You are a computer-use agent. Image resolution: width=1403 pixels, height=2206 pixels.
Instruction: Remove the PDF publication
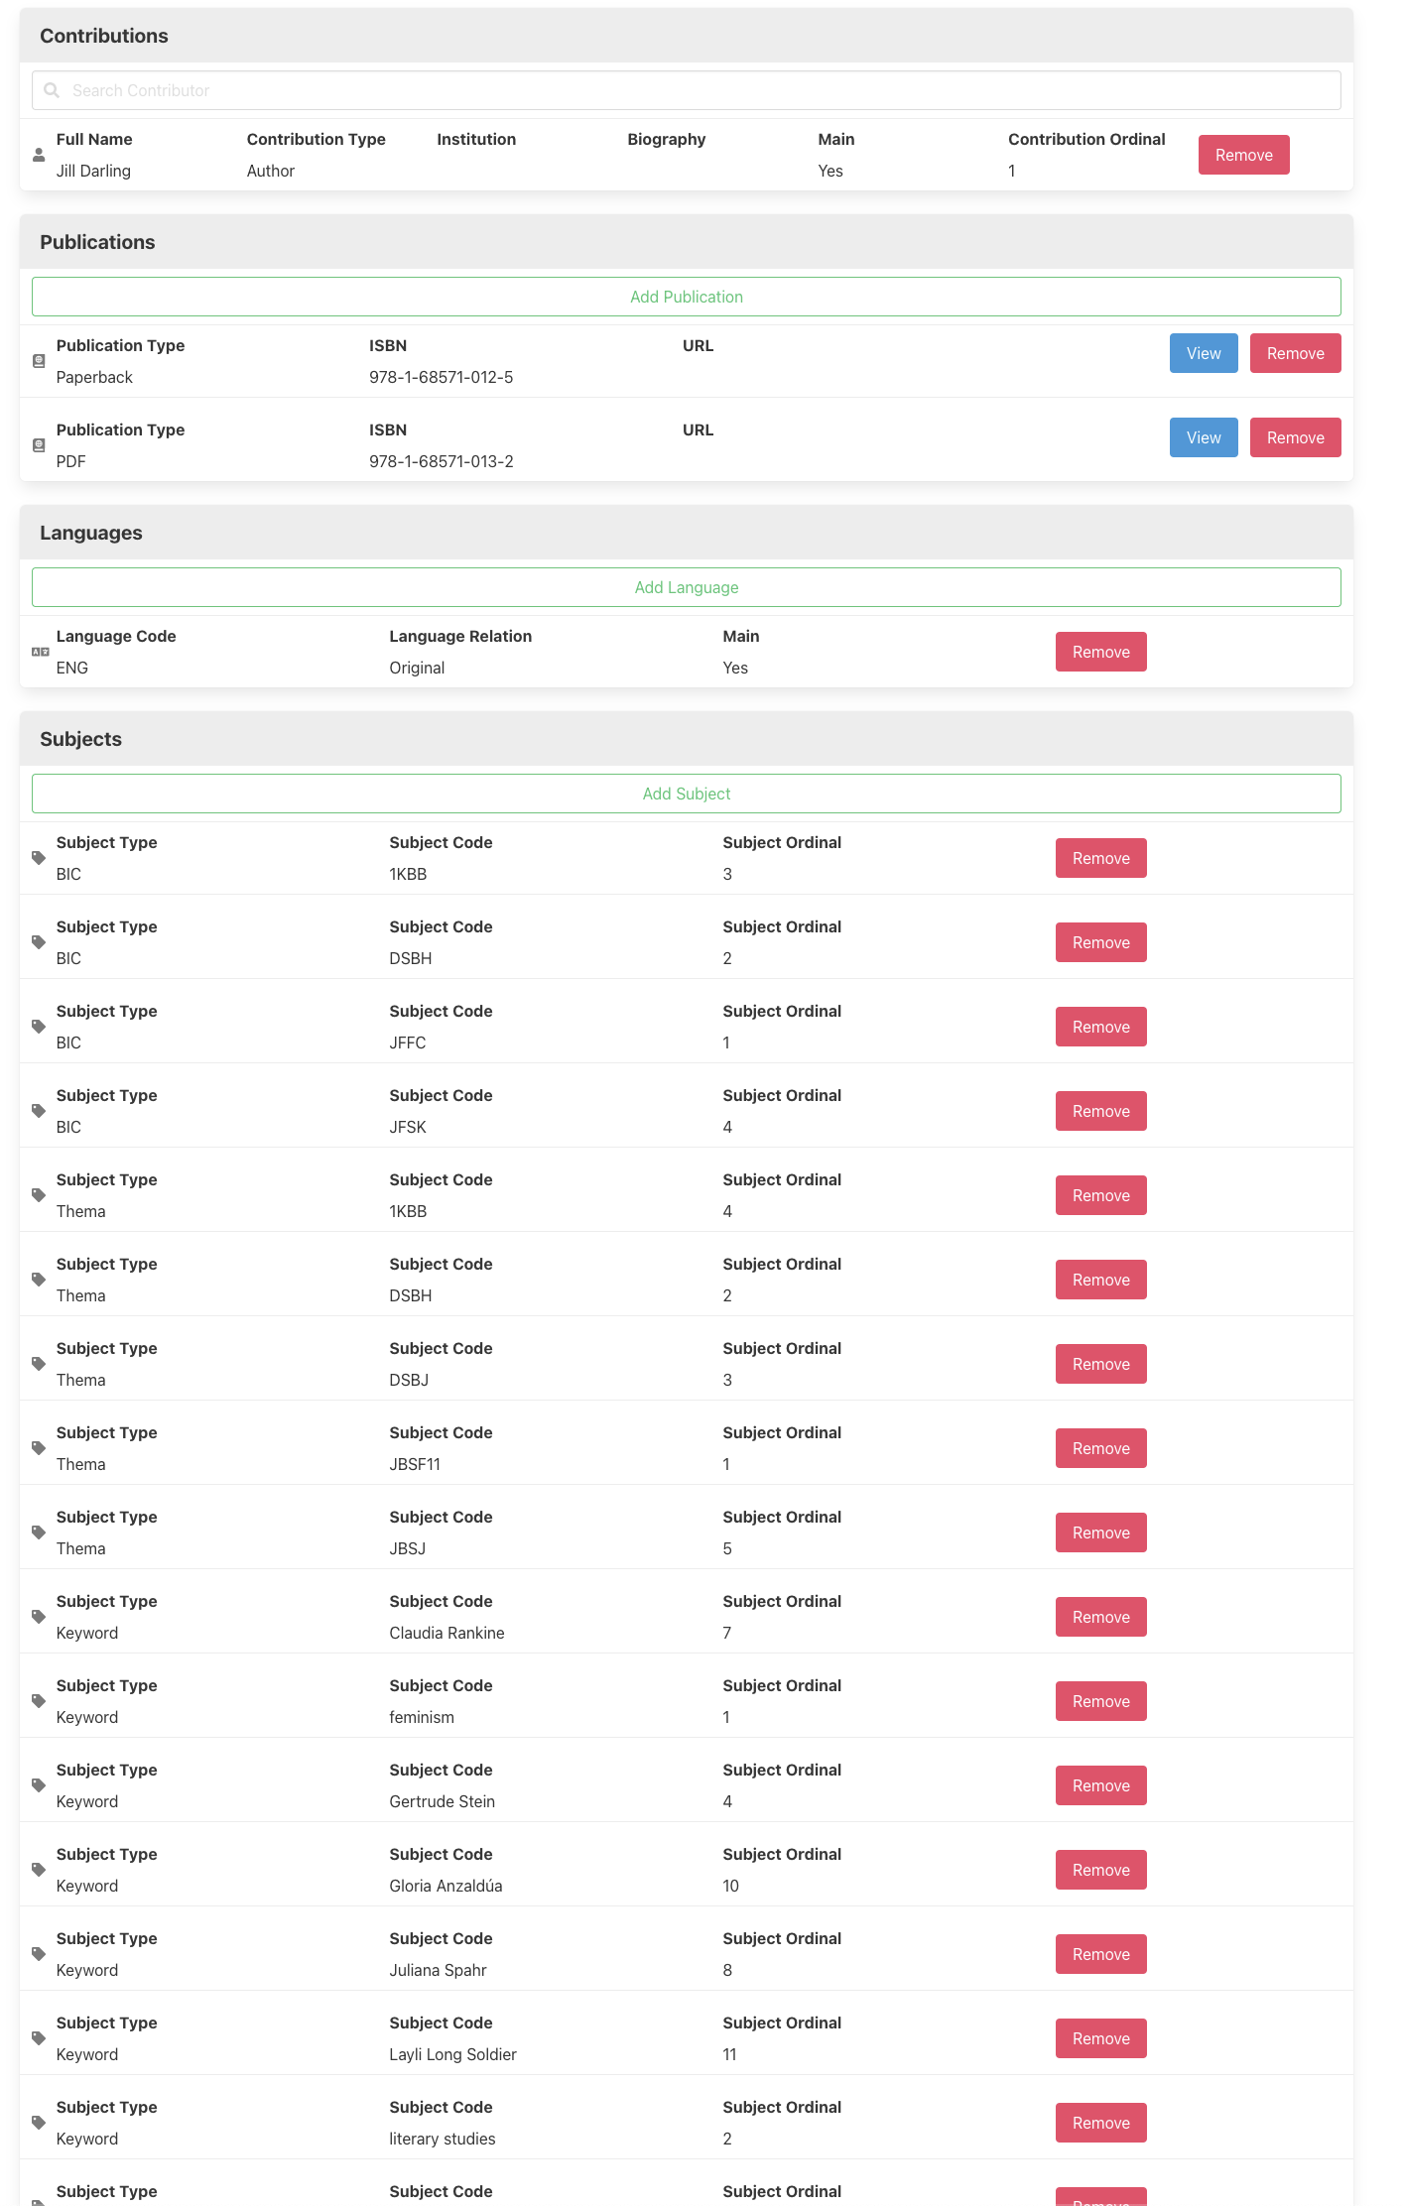1295,437
